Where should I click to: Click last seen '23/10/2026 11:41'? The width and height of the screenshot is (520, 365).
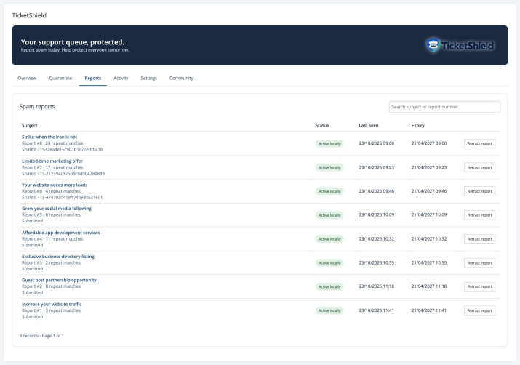(377, 310)
